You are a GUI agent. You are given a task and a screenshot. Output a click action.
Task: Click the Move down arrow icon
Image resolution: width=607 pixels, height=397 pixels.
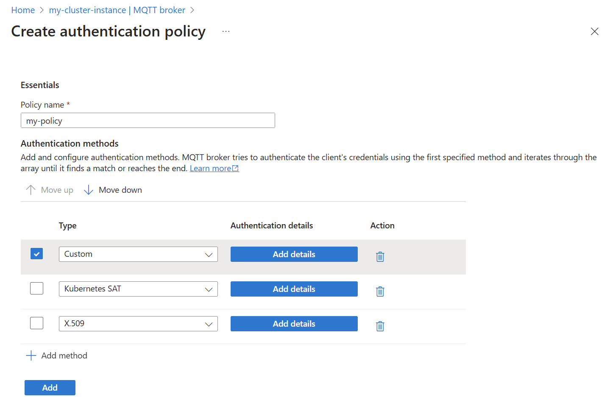88,189
